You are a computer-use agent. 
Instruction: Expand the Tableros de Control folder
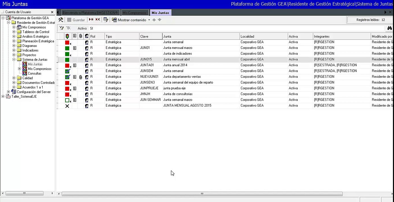point(14,32)
